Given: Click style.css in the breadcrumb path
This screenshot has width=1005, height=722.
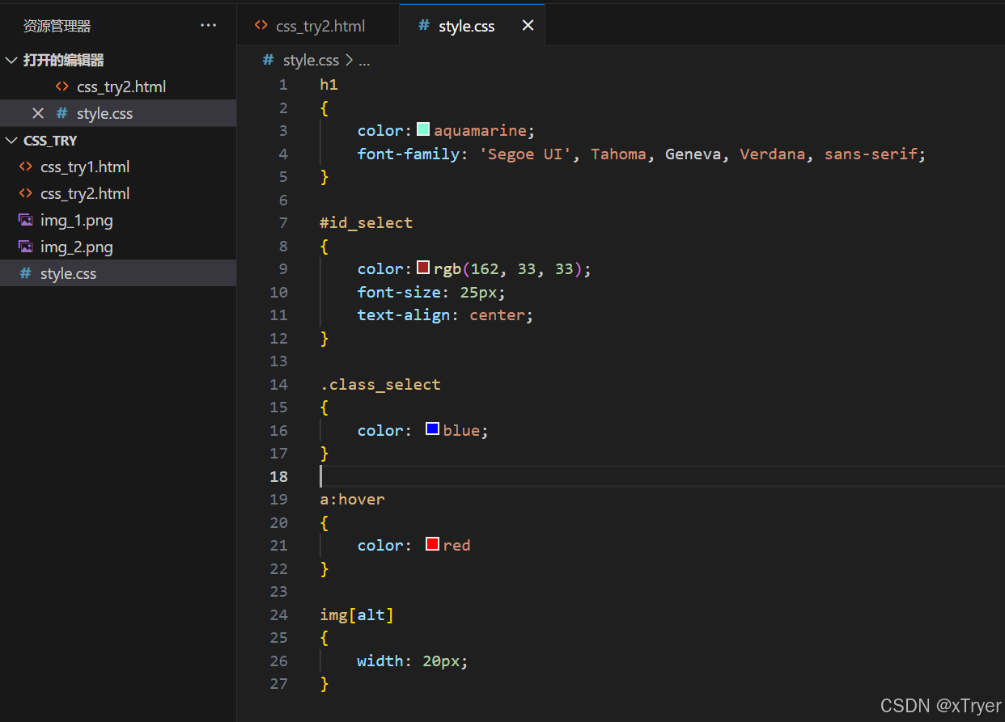Looking at the screenshot, I should (311, 61).
